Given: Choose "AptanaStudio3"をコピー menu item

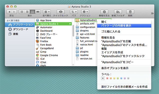Looking at the screenshot, I should tap(124, 62).
